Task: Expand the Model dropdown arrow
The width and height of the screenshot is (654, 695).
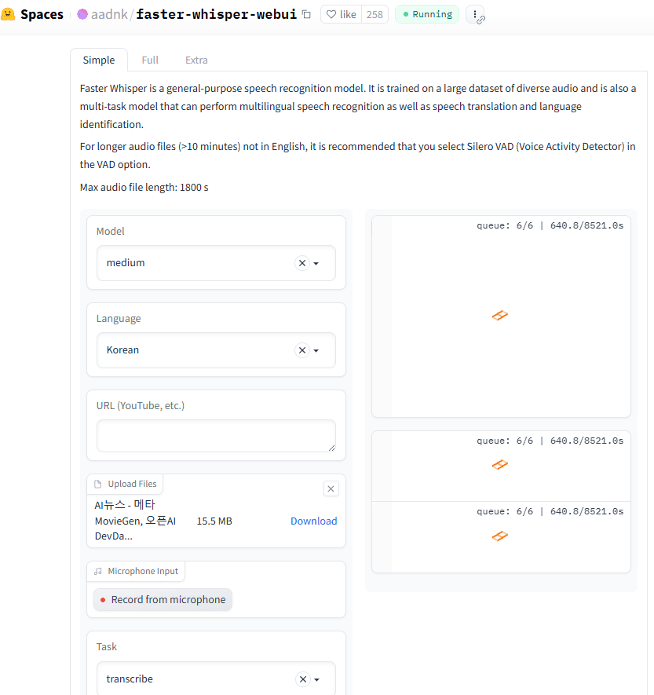Action: [316, 263]
